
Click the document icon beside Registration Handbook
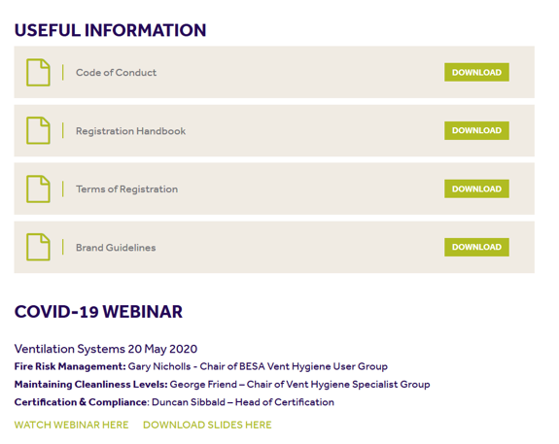click(x=38, y=130)
